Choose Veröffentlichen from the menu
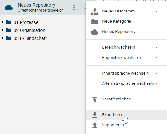 (126, 99)
